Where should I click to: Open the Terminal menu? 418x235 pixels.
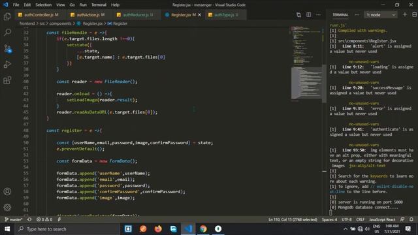coord(99,5)
